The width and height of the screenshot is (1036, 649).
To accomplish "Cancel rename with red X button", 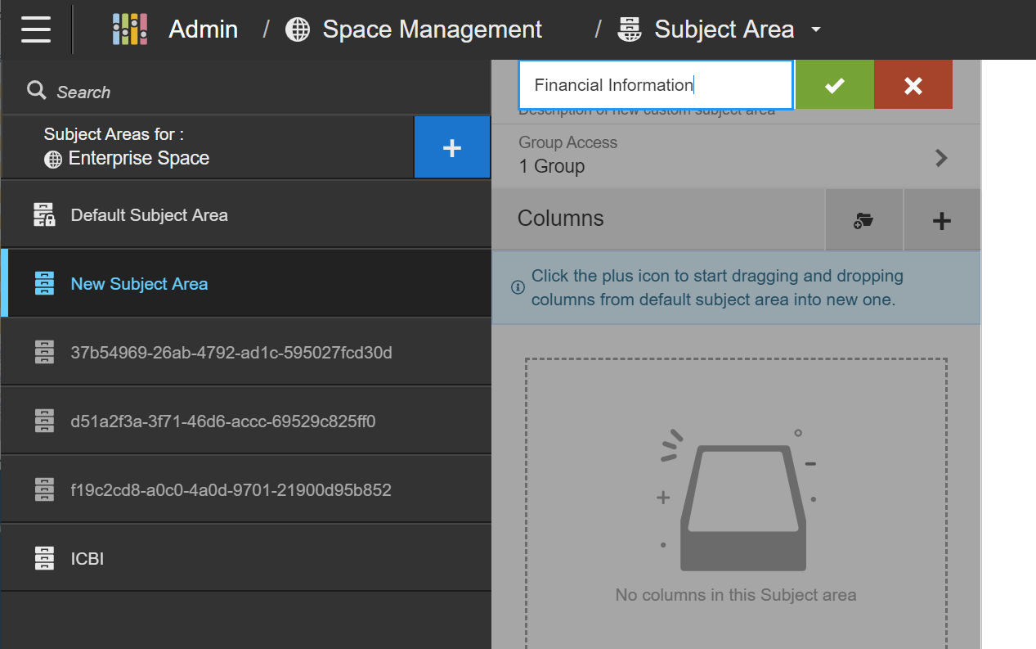I will (913, 85).
